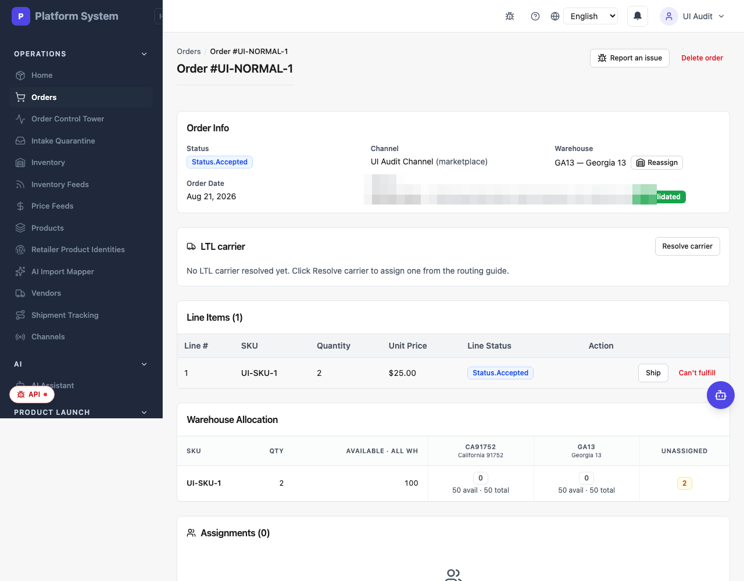Click the Price Feeds dollar icon
This screenshot has height=581, width=744.
(x=20, y=206)
